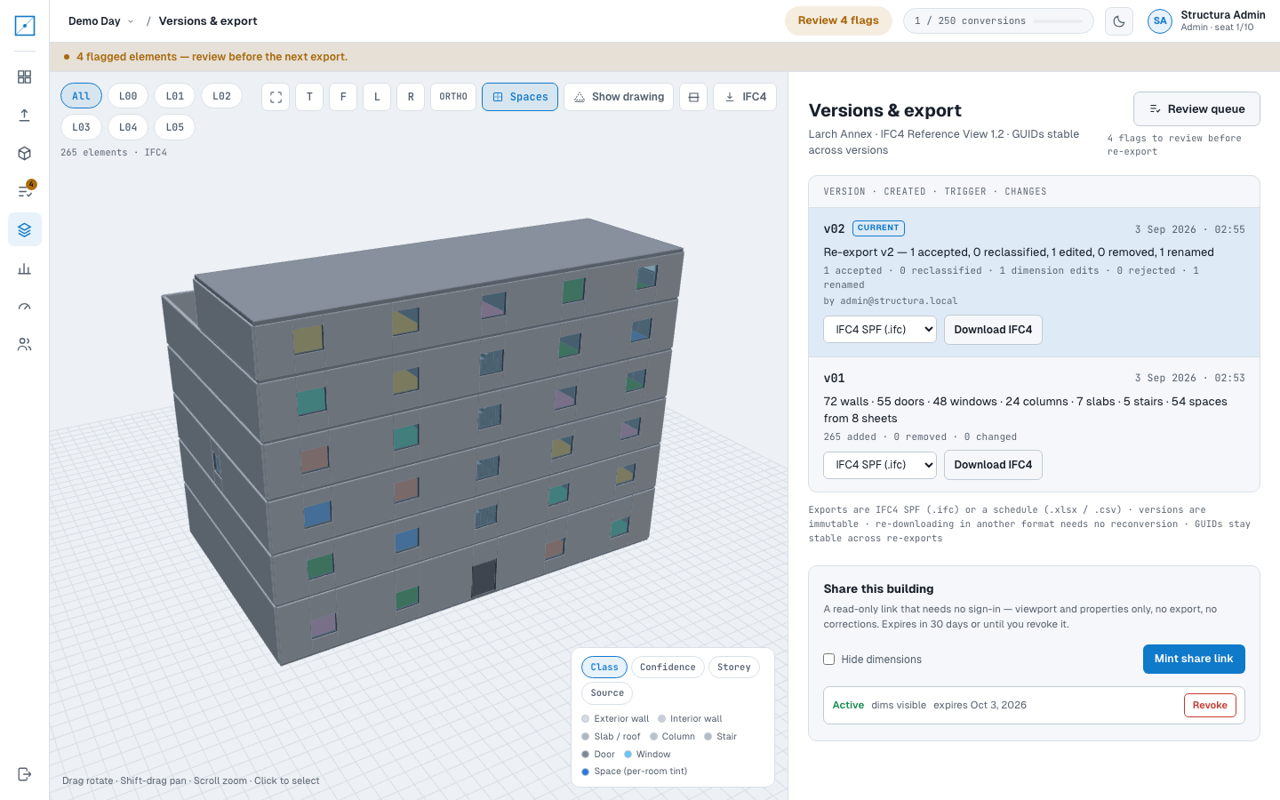Open the upload icon in sidebar
This screenshot has height=800, width=1280.
coord(25,116)
